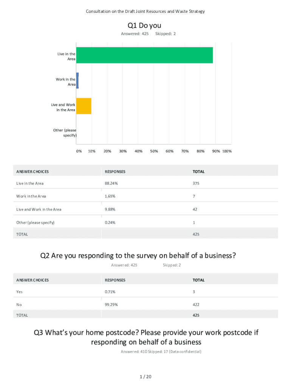
Task: Click the 1.65% value in Q1 table
Action: (x=110, y=197)
